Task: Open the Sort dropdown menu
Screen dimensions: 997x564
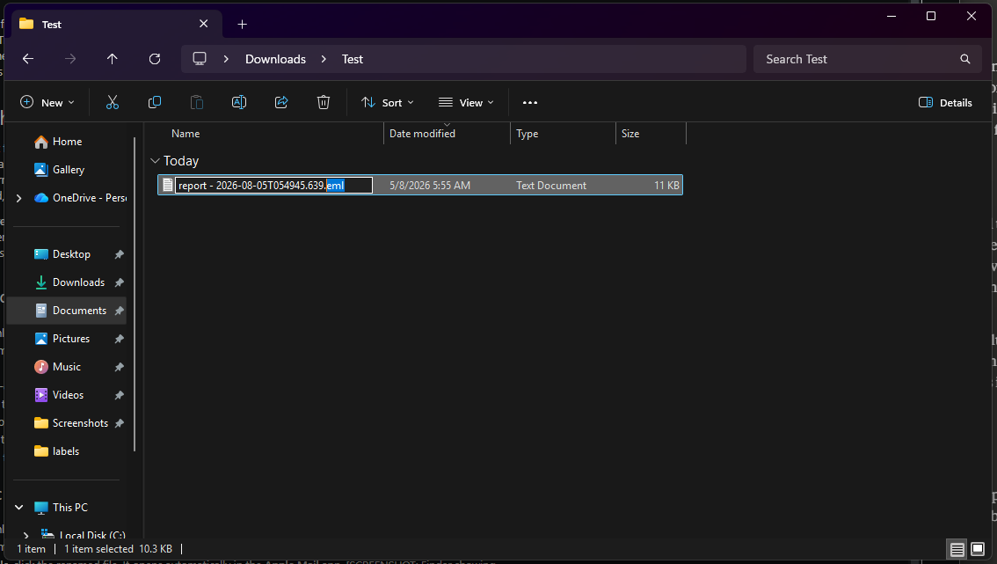Action: (387, 102)
